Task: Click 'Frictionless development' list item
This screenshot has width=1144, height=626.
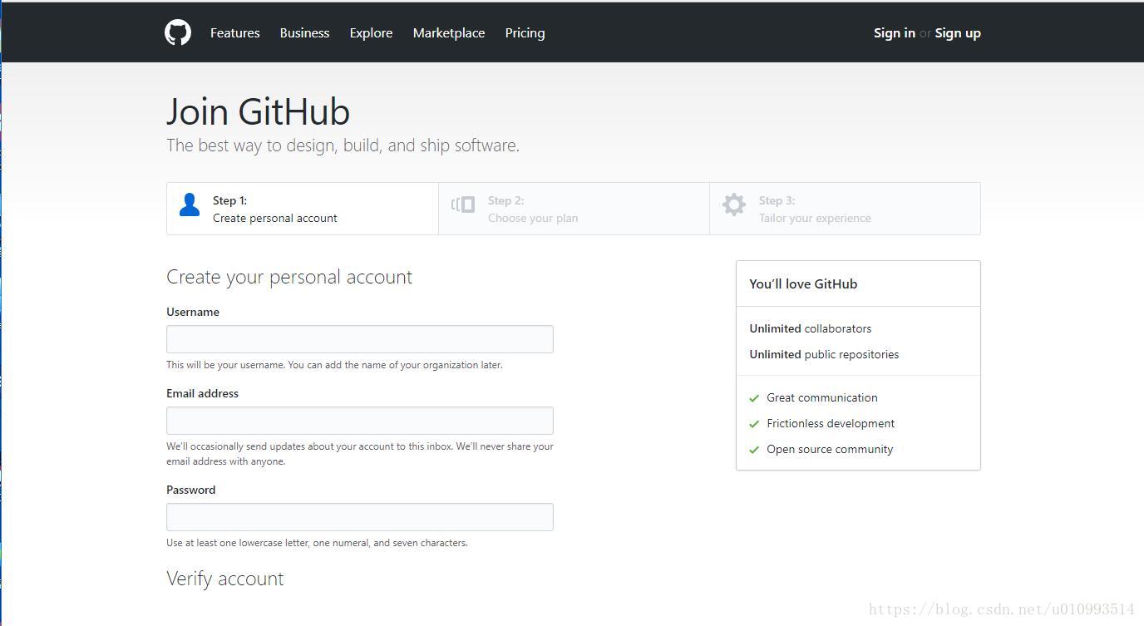Action: (831, 423)
